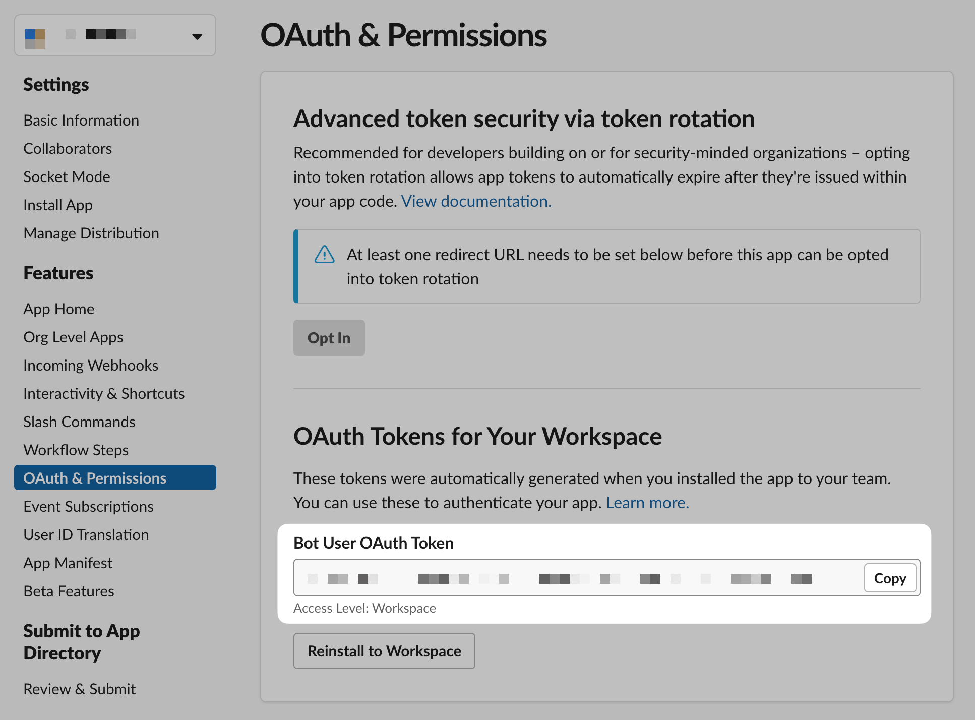Open Basic Information settings page
The width and height of the screenshot is (975, 720).
coord(81,121)
